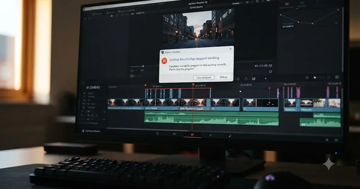This screenshot has width=360, height=189.
Task: Click the viewer scrubber handle left of the dialog
Action: click(143, 66)
